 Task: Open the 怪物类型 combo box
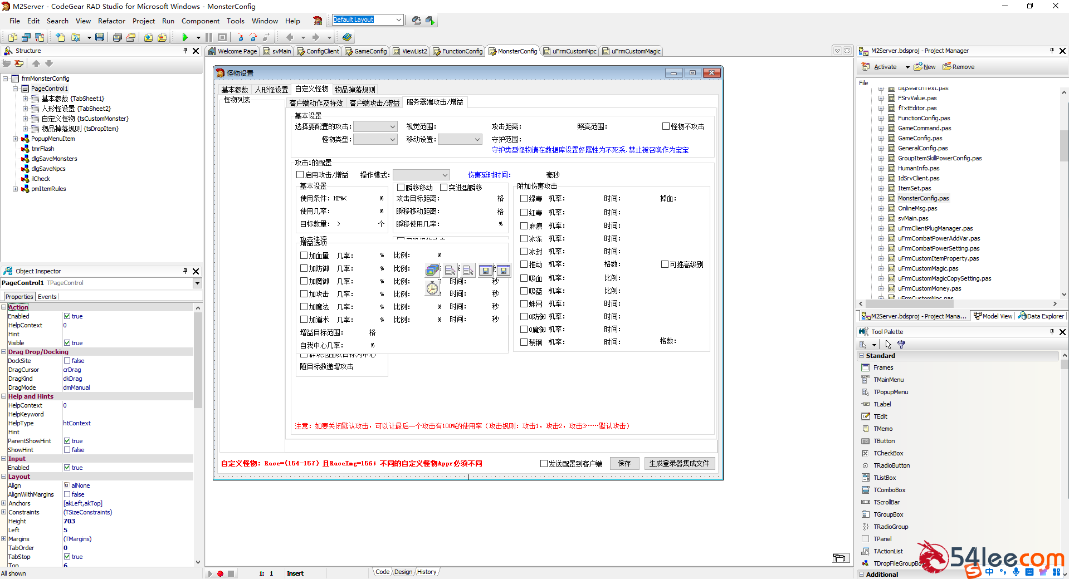375,139
